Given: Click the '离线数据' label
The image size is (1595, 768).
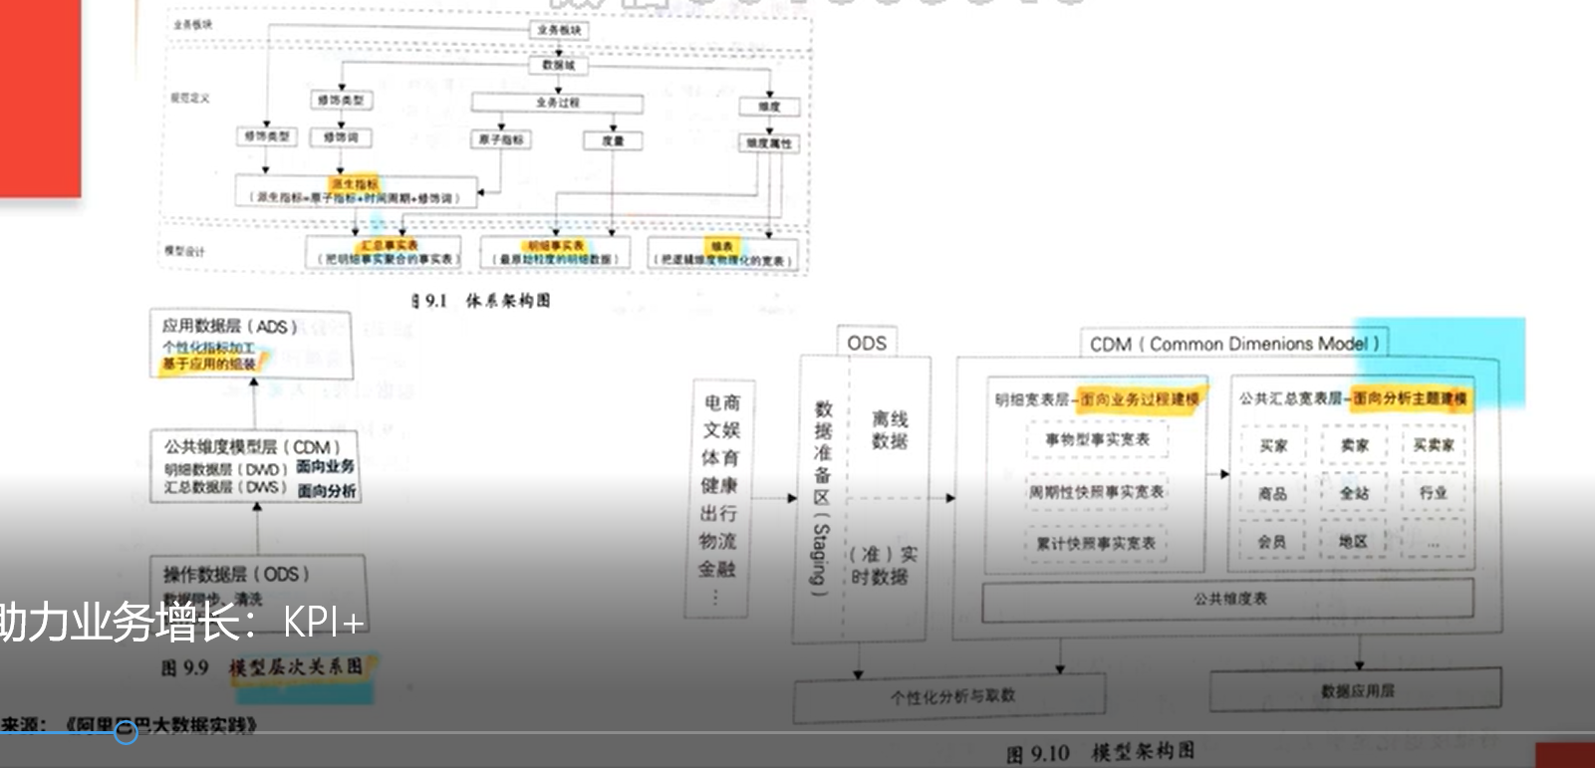Looking at the screenshot, I should point(890,430).
